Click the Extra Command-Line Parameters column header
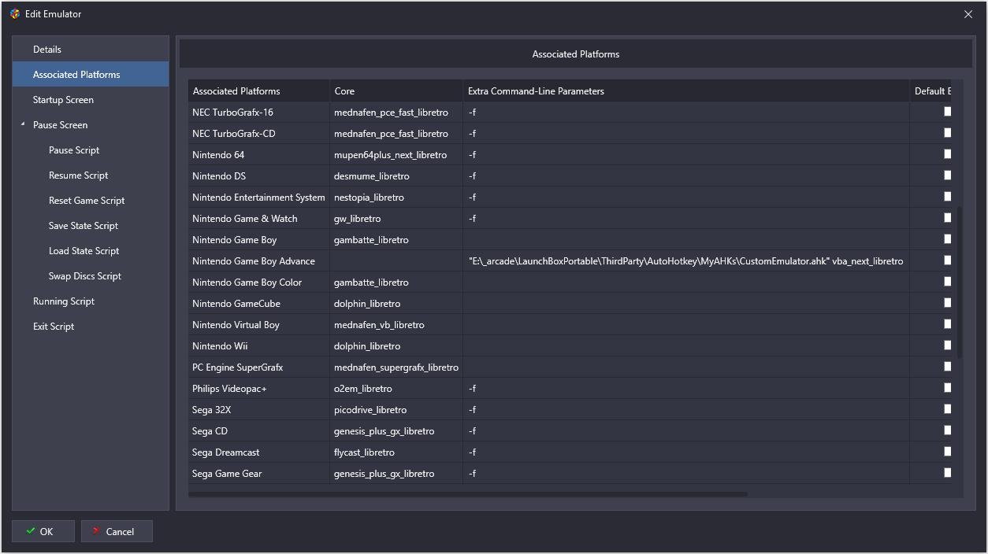 (x=686, y=90)
